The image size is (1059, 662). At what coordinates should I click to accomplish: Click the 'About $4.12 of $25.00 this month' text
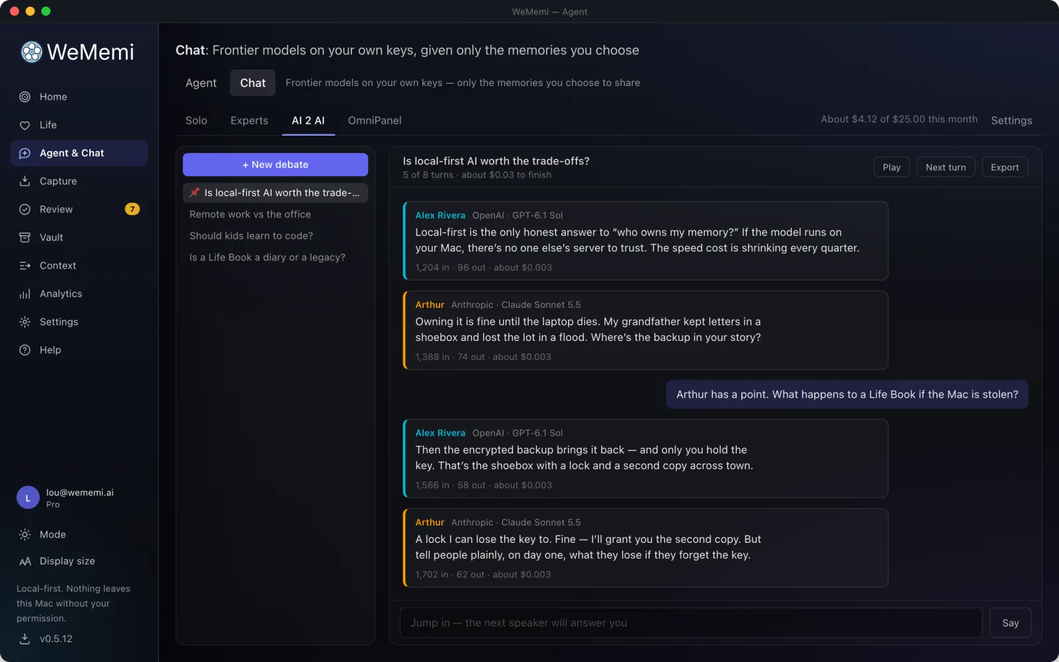coord(899,119)
